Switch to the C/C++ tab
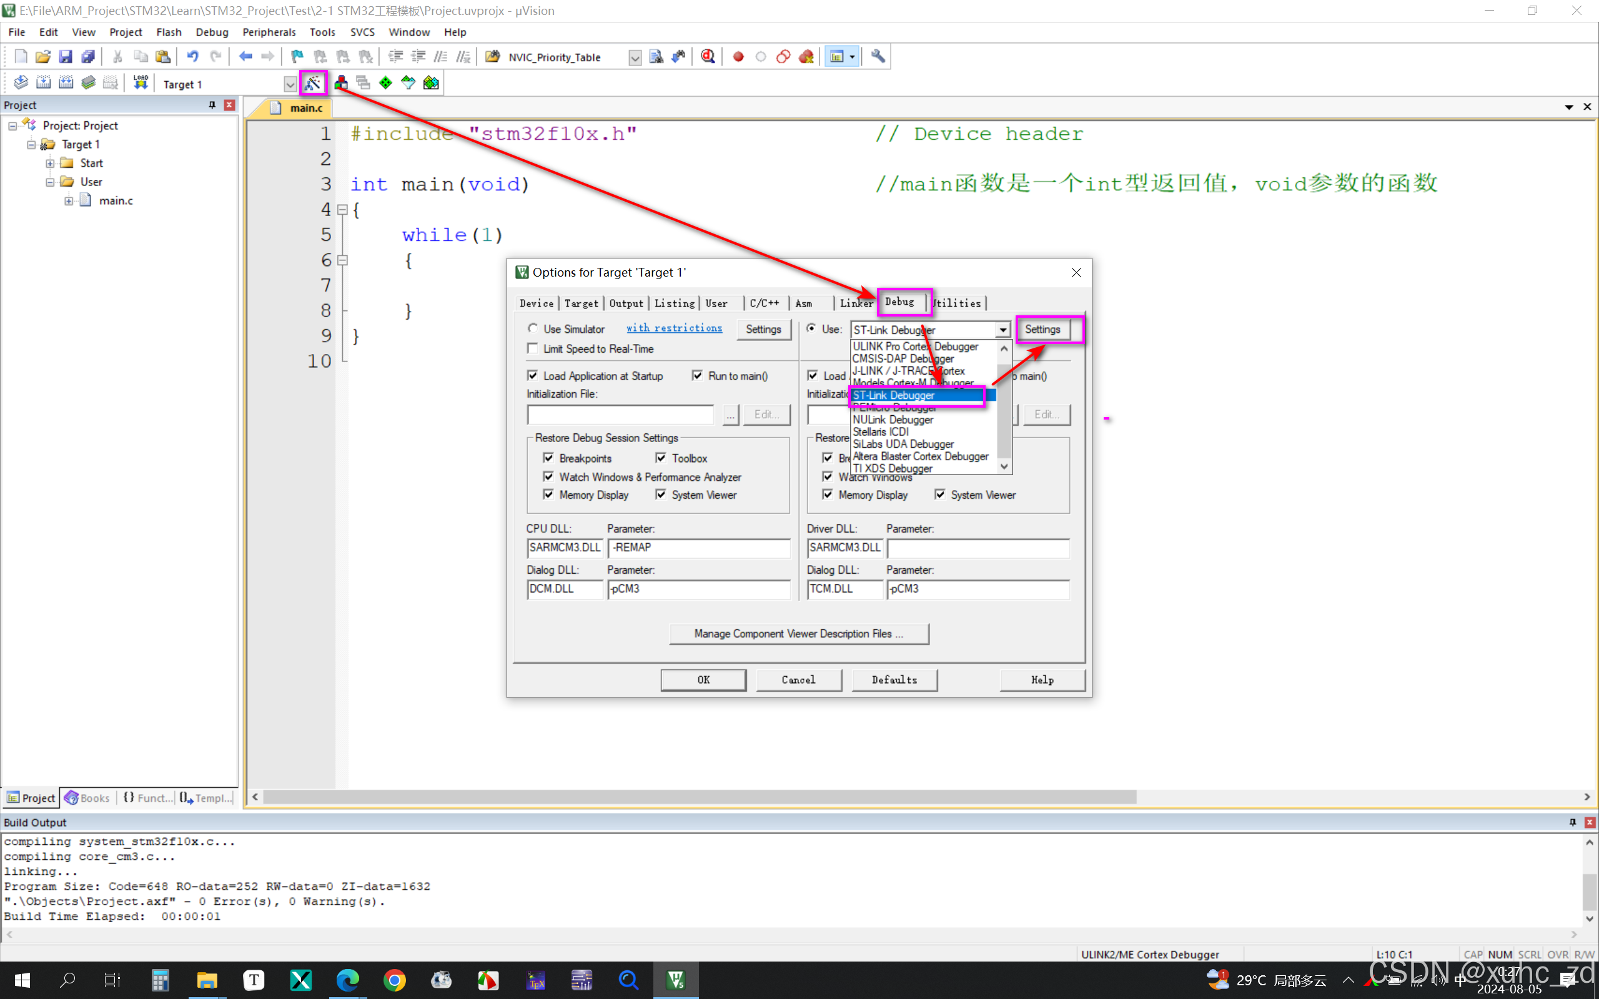The height and width of the screenshot is (999, 1599). [x=765, y=303]
